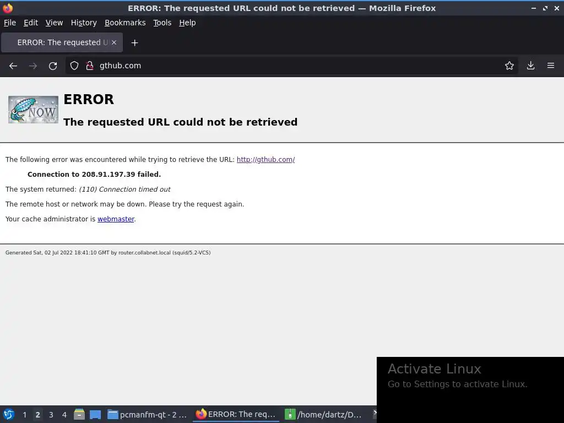Click the show desktop icon in the taskbar
564x423 pixels.
coord(95,414)
